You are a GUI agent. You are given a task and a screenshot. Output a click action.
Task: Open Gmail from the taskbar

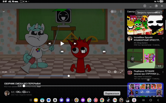115,100
